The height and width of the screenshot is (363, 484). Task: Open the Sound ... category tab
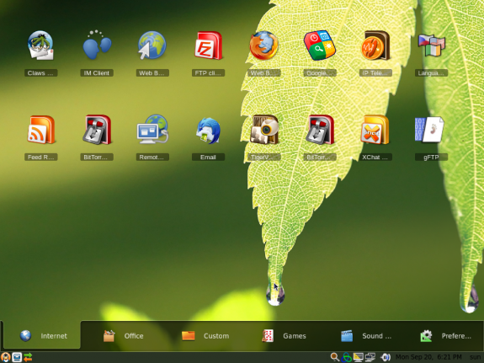(366, 336)
